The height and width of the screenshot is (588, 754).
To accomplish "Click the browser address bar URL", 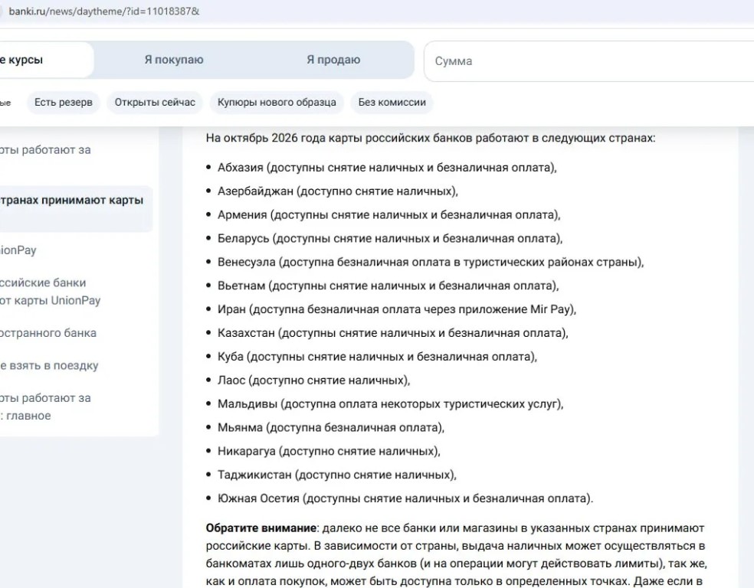I will pos(104,11).
